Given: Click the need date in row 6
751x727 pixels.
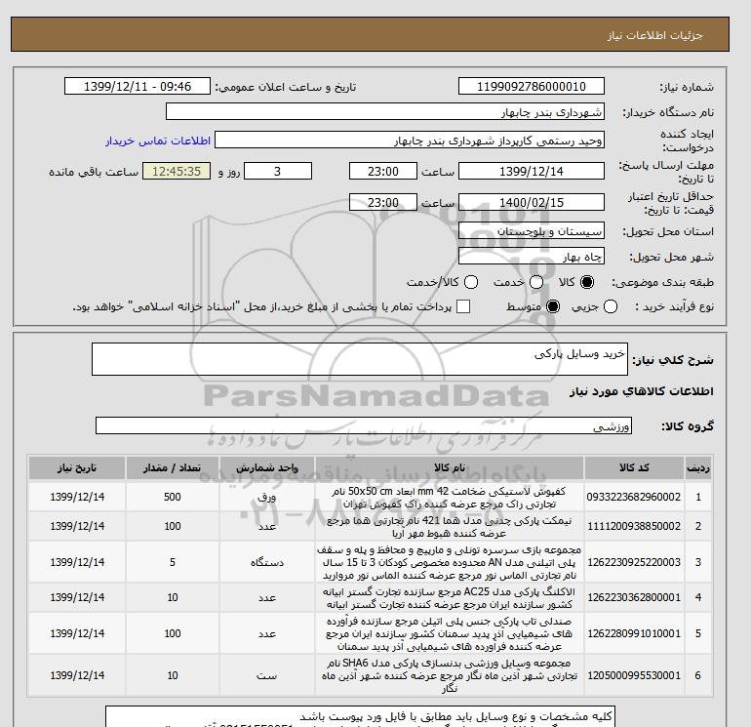Looking at the screenshot, I should tap(77, 675).
